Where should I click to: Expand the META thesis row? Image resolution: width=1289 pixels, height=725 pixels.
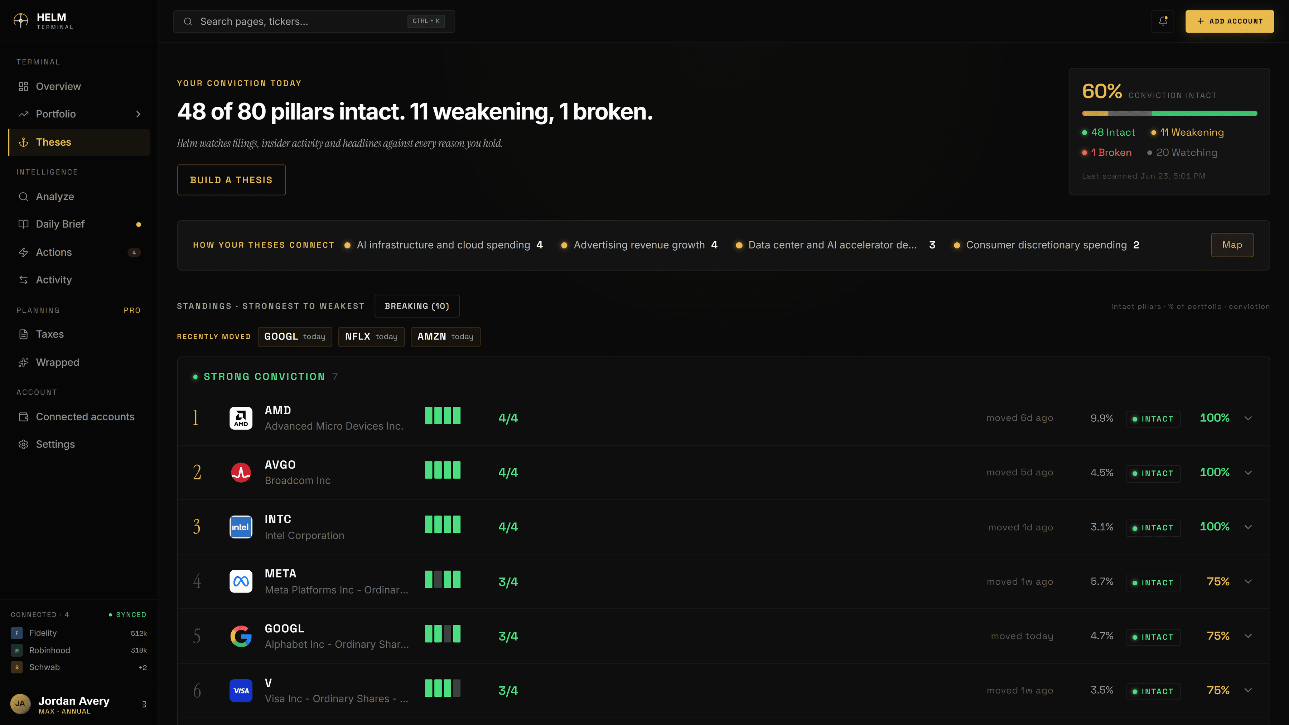click(x=1248, y=581)
